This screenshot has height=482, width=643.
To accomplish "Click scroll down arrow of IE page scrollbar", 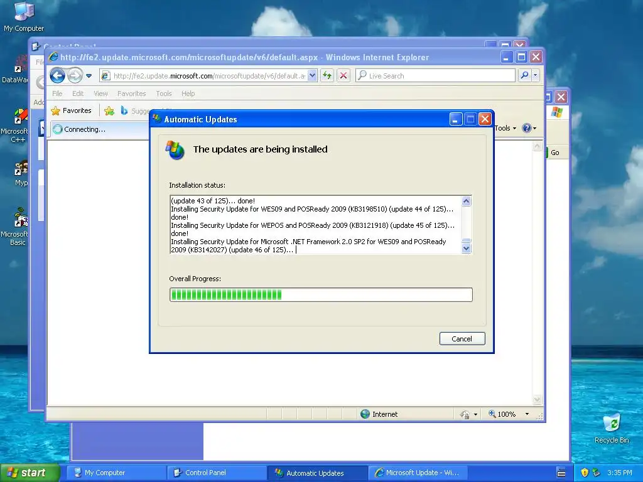I will click(x=537, y=400).
